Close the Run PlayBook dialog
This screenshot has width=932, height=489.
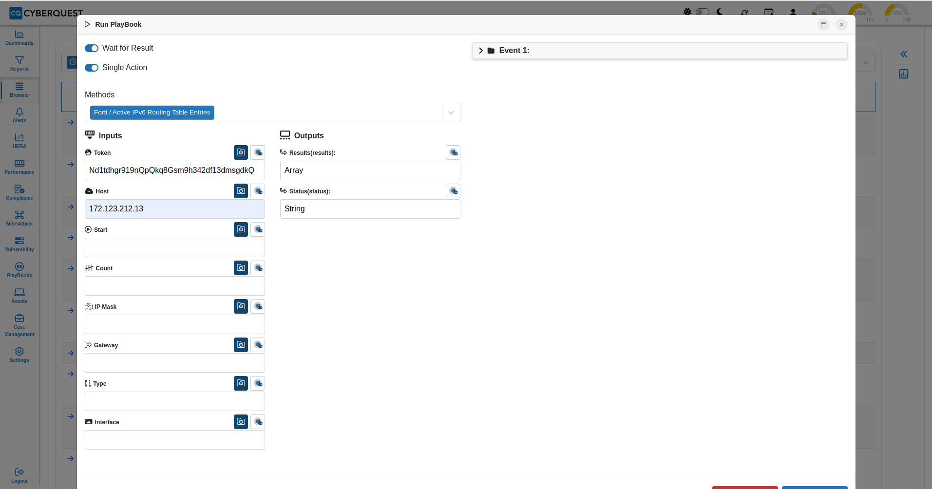[841, 25]
